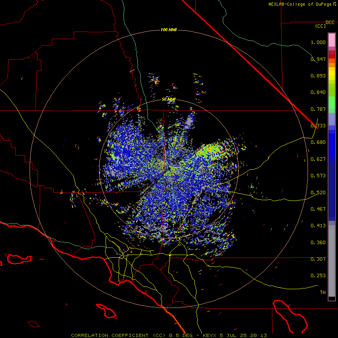This screenshot has width=338, height=338.
Task: Click the 0.467 color scale value
Action: [x=318, y=209]
